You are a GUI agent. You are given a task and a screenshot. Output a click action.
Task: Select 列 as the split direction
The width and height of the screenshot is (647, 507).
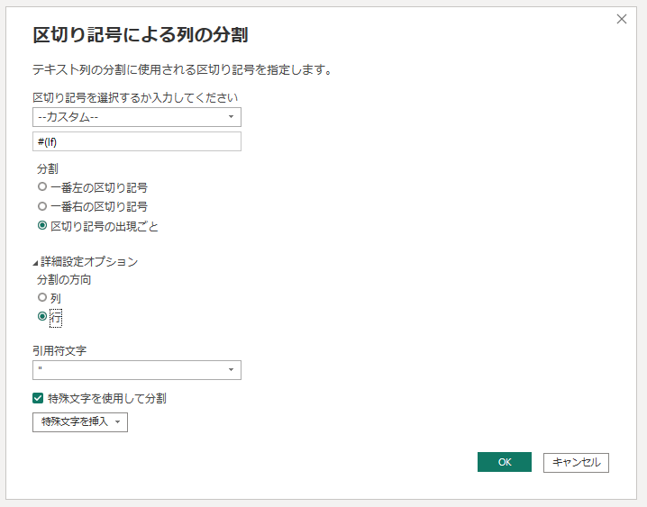tap(42, 297)
